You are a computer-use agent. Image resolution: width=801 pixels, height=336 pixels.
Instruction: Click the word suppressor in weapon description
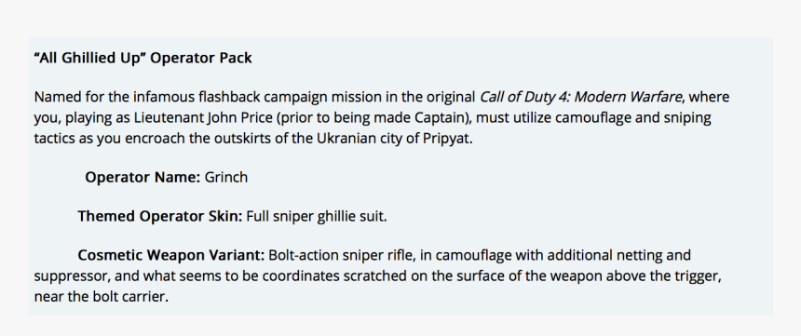72,276
